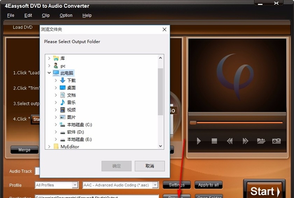This screenshot has height=198, width=294.
Task: Expand the 软件 (D:) node
Action: pos(56,132)
